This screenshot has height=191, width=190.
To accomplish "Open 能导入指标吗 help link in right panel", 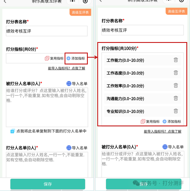I will pos(162,132).
